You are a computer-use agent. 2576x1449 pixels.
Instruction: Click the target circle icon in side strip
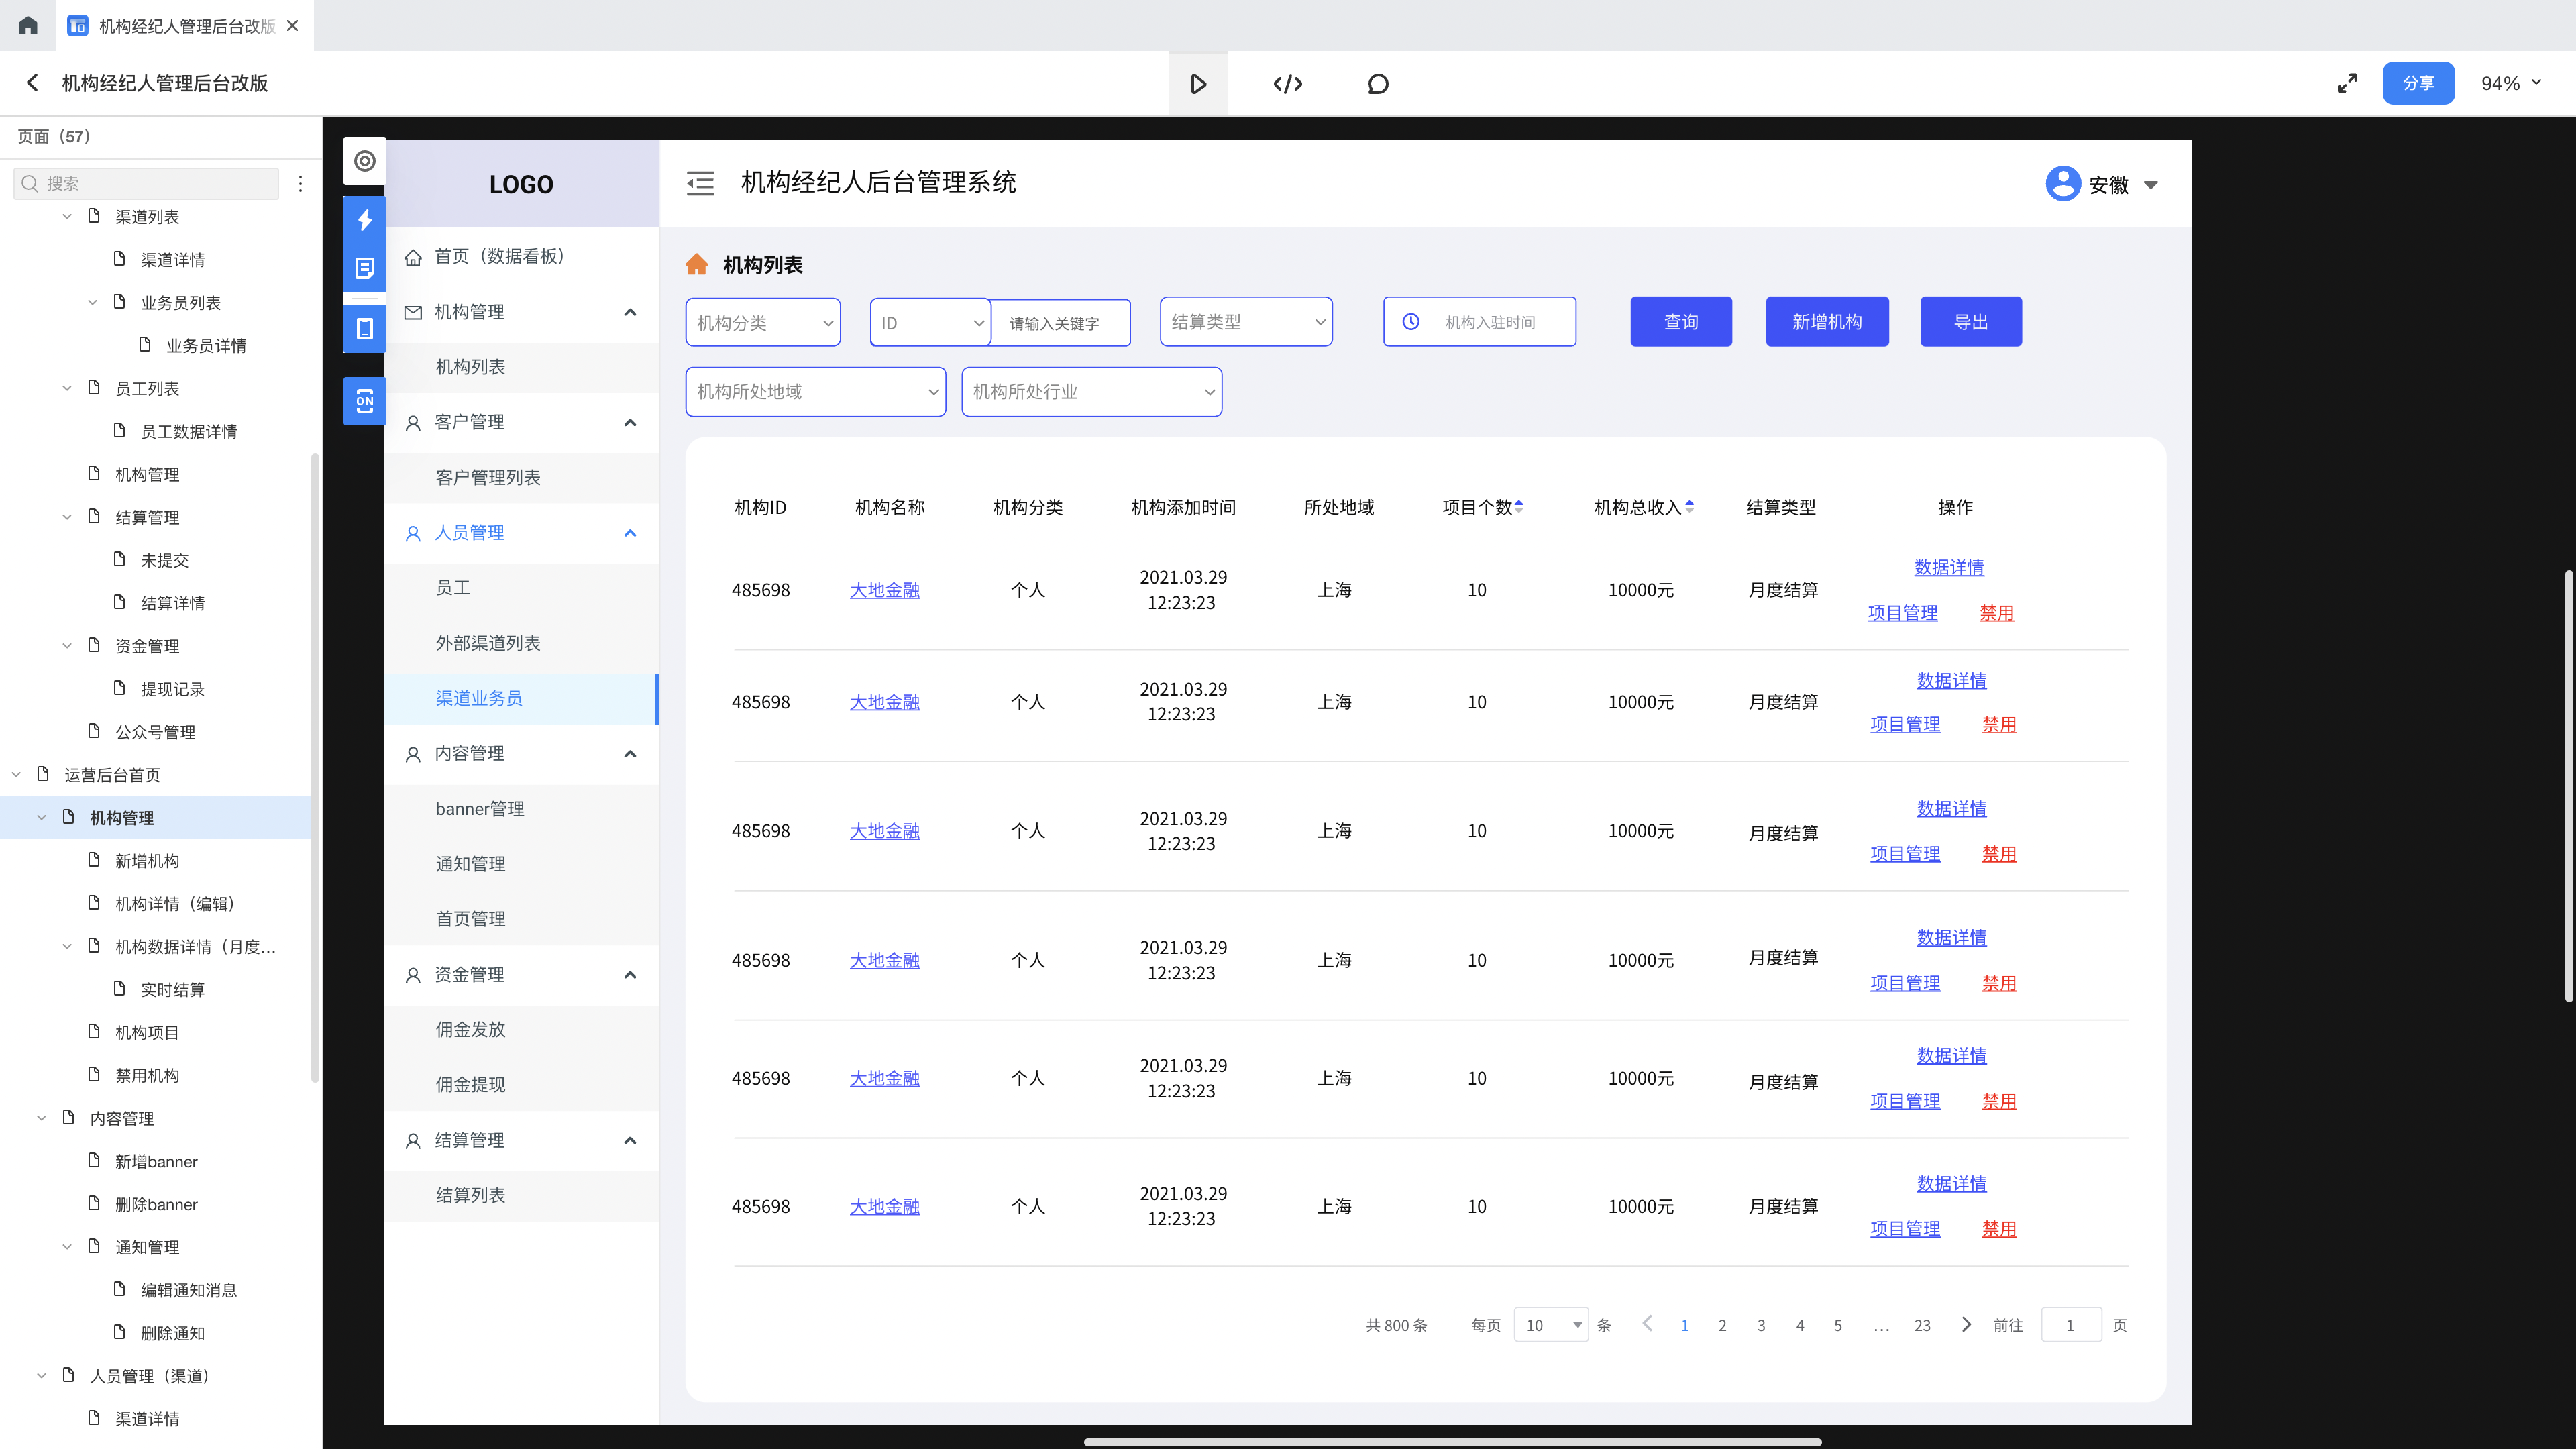click(365, 161)
